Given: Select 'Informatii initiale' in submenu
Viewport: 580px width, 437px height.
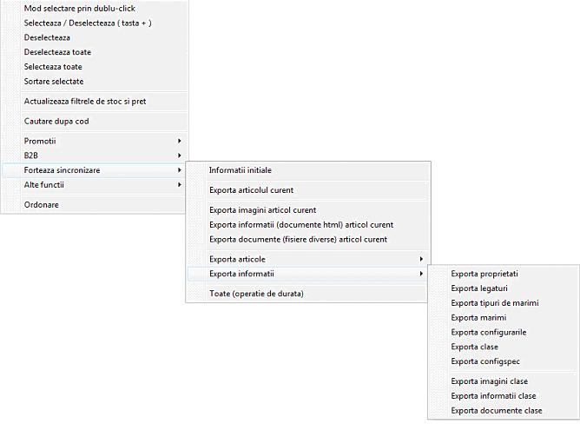Looking at the screenshot, I should pyautogui.click(x=241, y=170).
